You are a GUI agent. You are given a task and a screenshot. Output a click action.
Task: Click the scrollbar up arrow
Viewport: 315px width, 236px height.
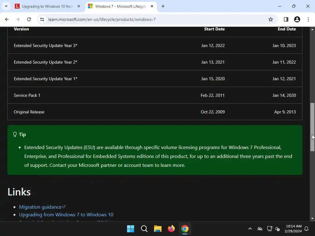pos(312,29)
